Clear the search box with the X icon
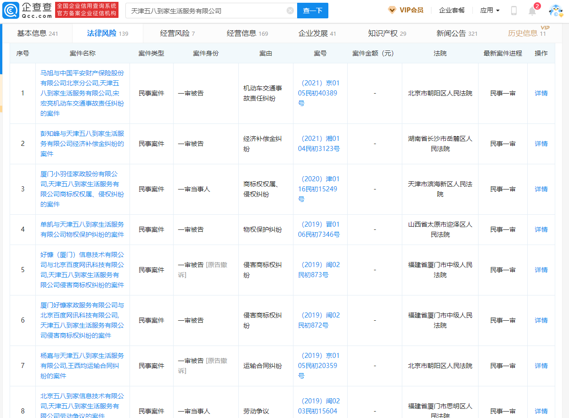569x418 pixels. pos(290,11)
